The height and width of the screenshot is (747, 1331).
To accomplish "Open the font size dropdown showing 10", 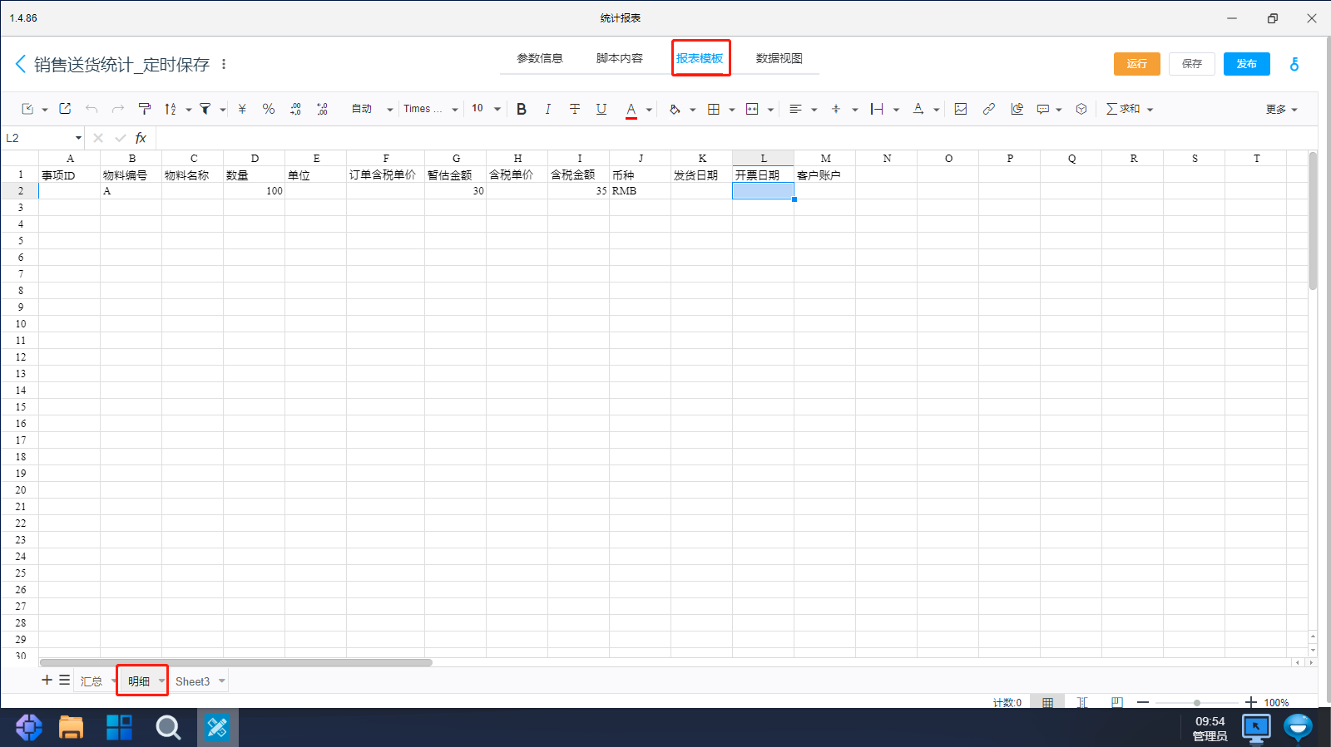I will coord(487,109).
